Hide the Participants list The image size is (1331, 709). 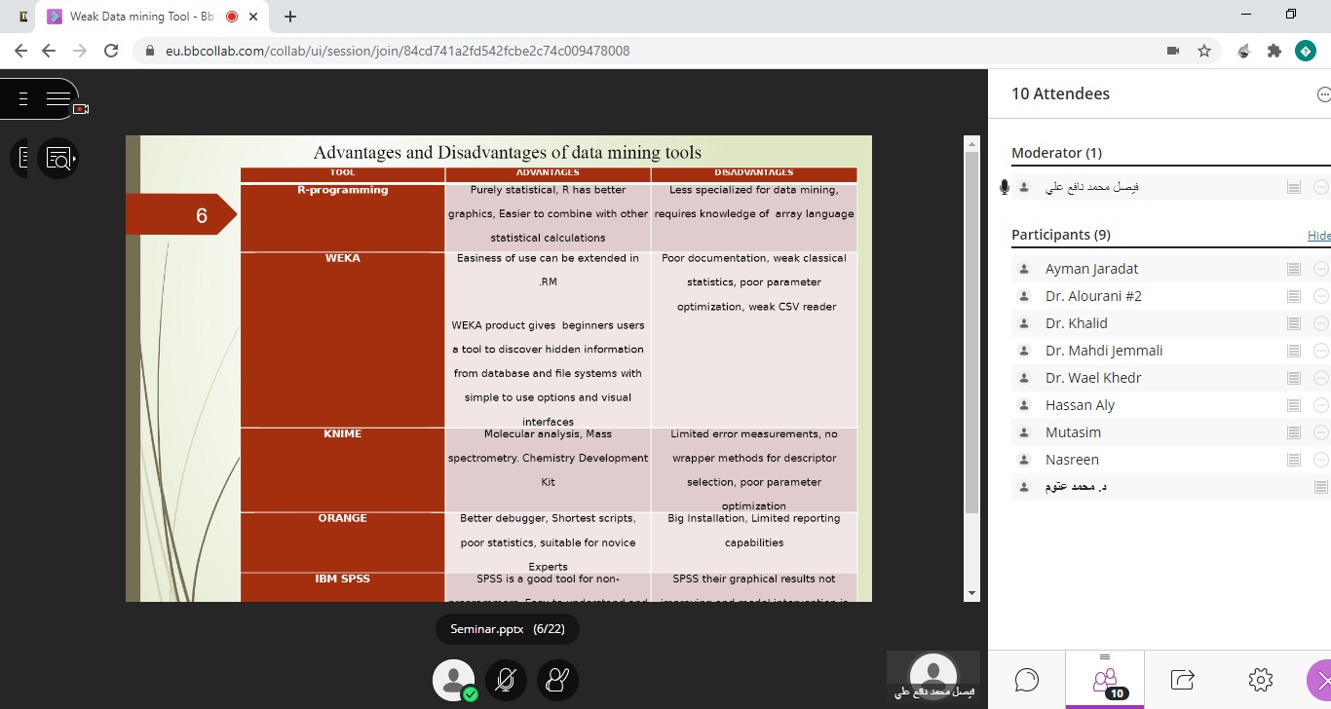point(1318,236)
